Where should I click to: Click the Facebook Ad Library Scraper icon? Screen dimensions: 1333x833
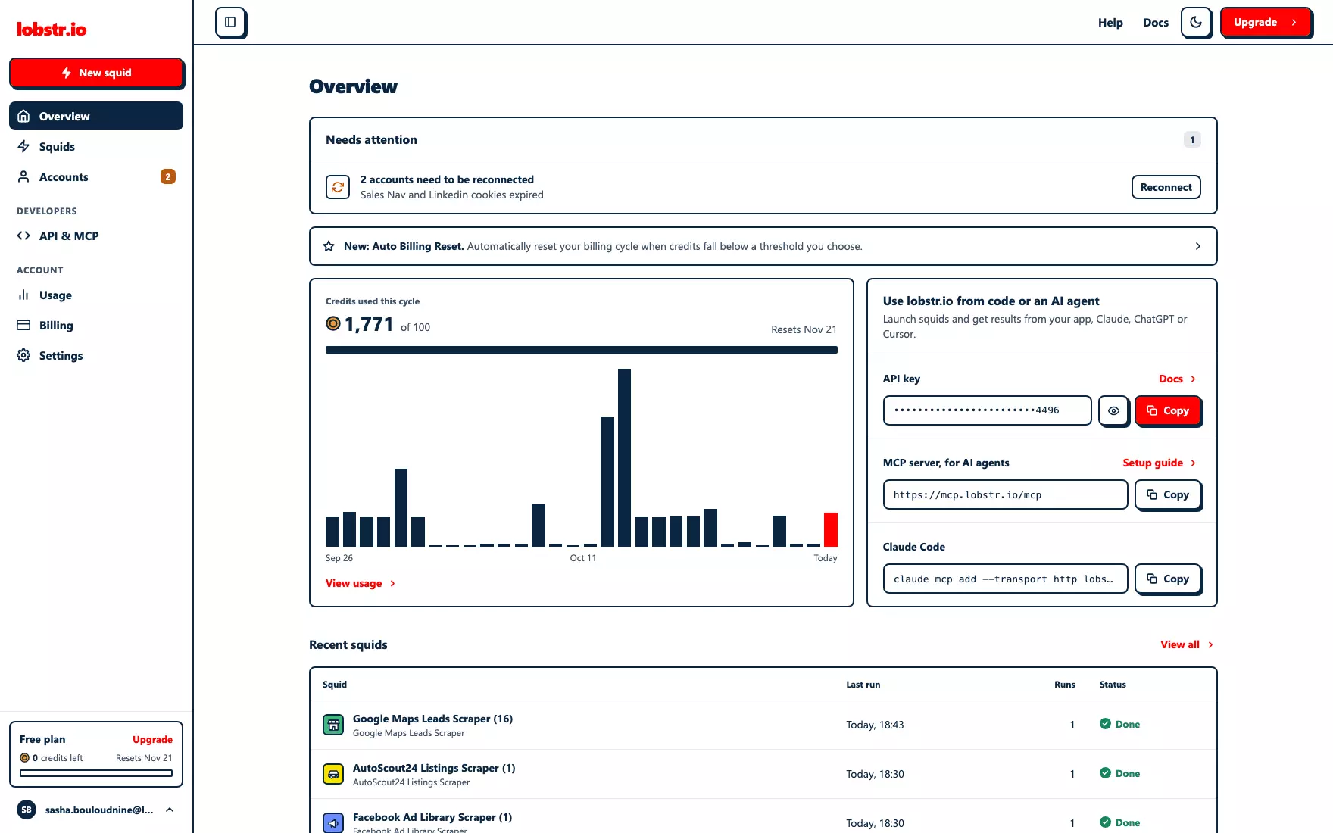[x=333, y=823]
